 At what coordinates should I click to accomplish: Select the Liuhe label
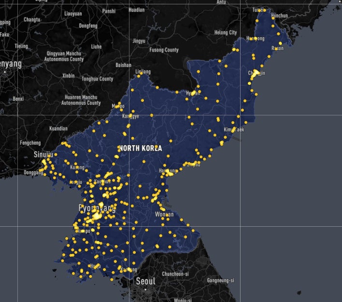[97, 47]
